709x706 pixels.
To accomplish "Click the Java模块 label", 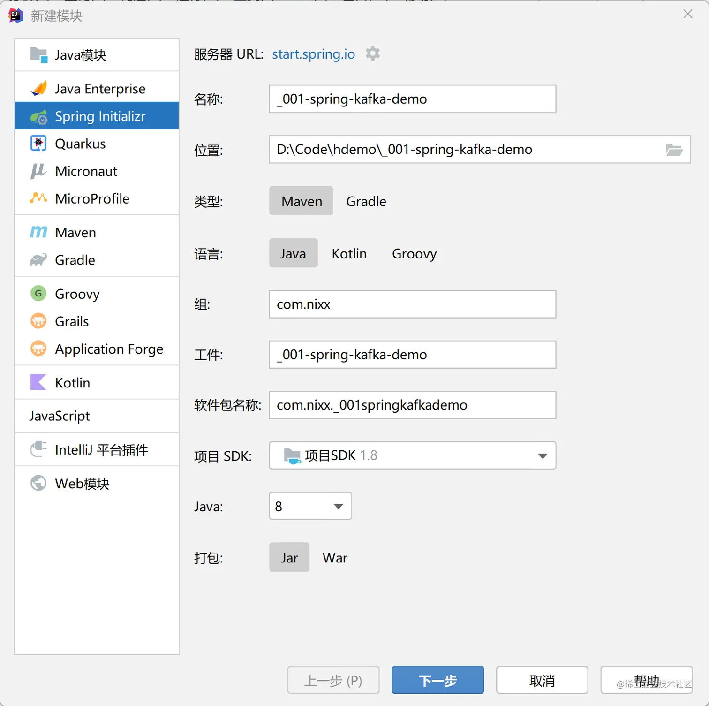I will (x=80, y=55).
